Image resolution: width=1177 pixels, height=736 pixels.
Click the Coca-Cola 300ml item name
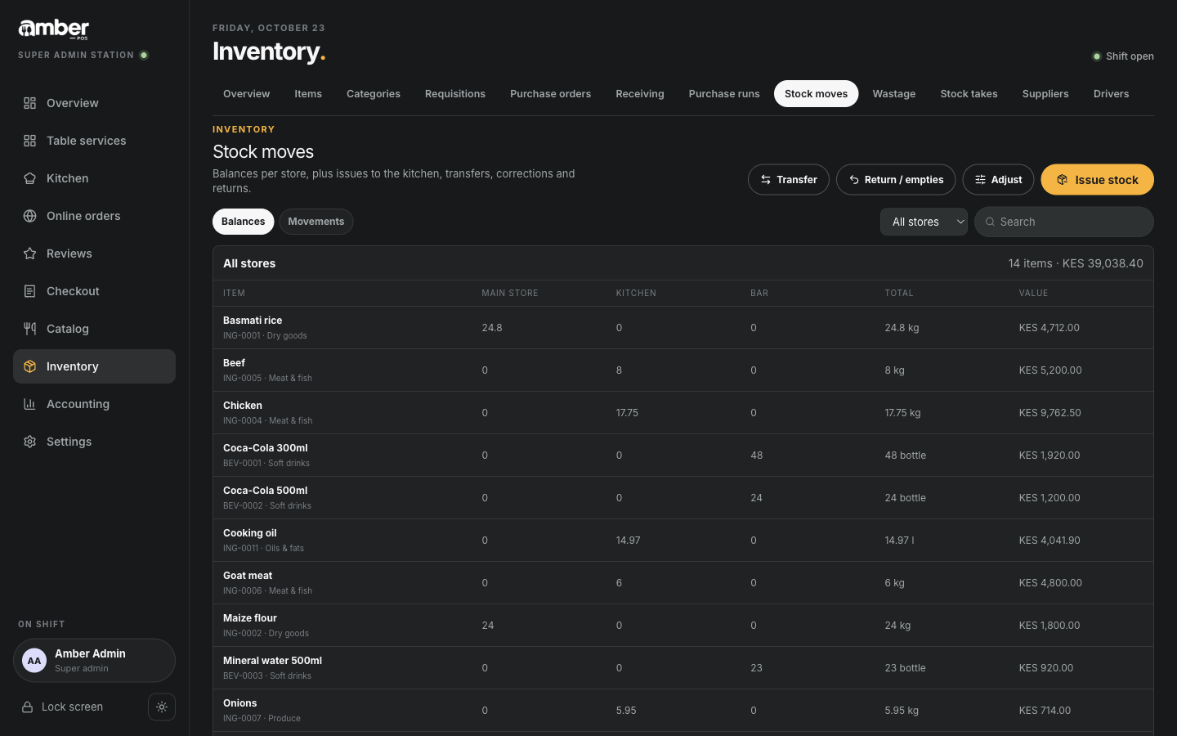point(266,448)
